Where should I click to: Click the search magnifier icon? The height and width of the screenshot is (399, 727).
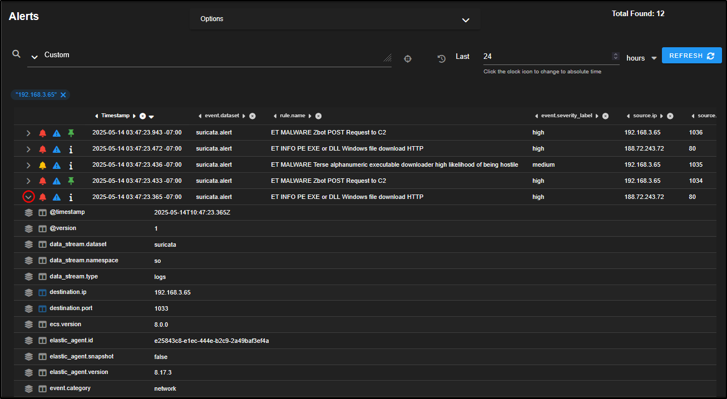(17, 54)
